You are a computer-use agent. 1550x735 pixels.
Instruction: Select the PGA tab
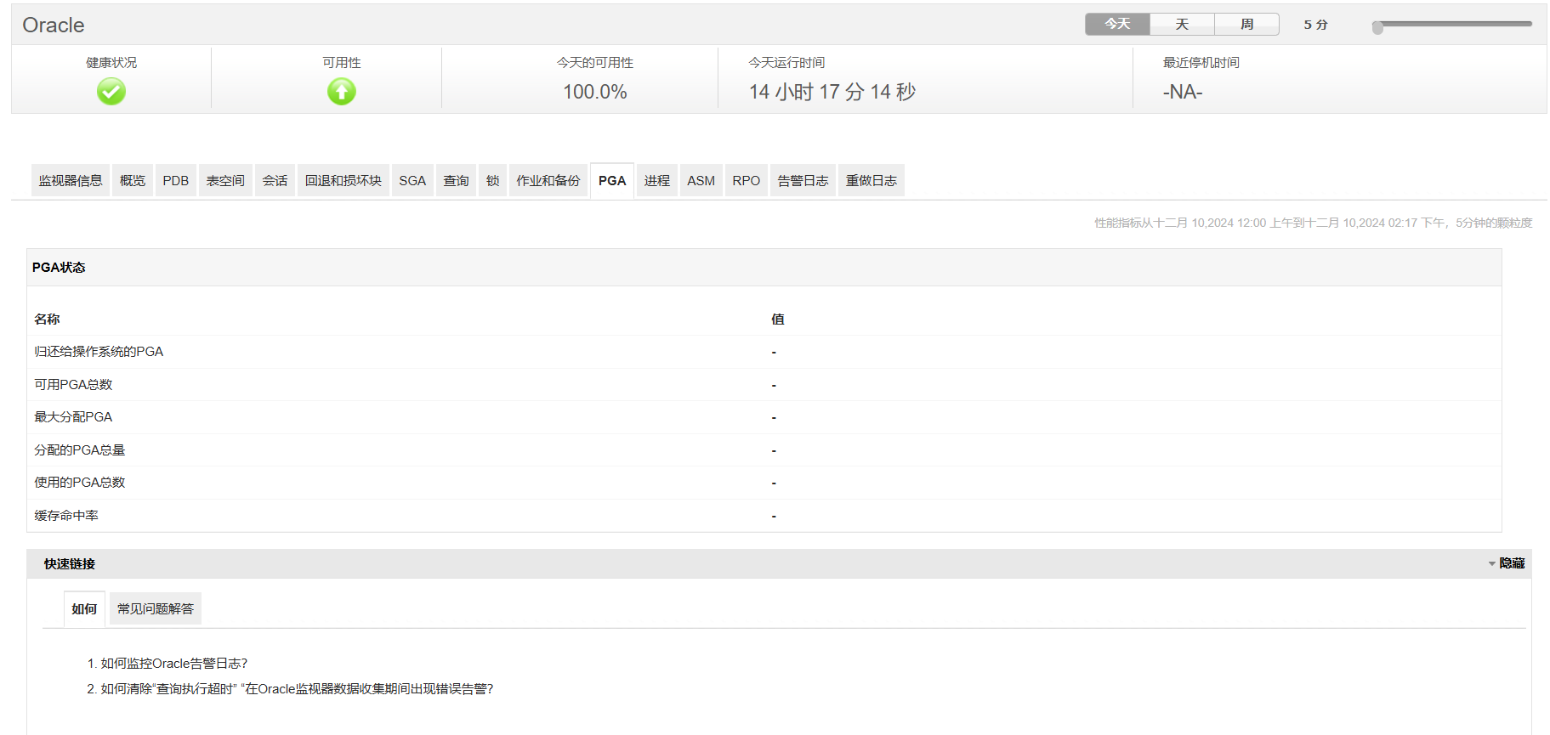tap(612, 180)
